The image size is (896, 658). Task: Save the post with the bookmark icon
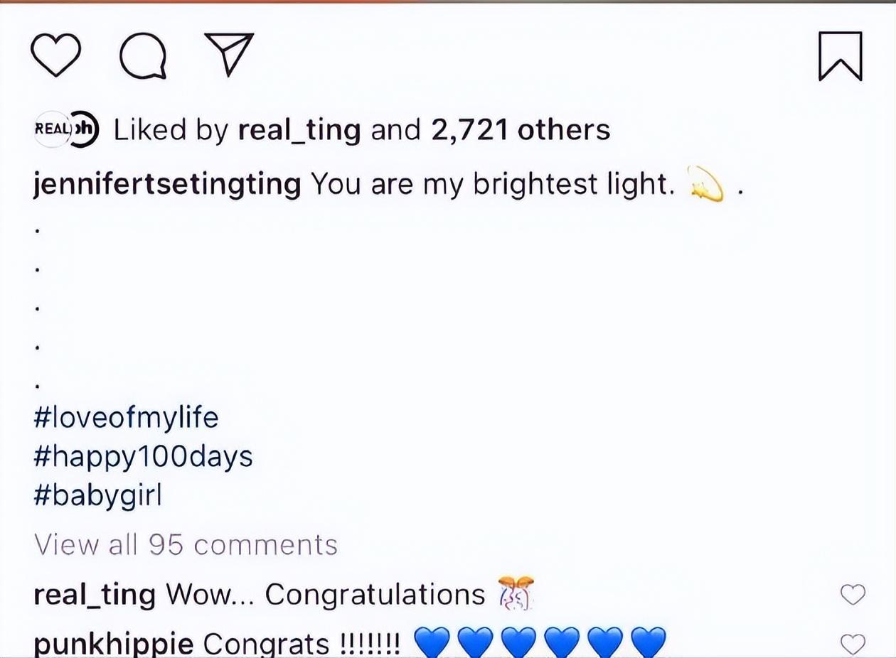[x=840, y=56]
